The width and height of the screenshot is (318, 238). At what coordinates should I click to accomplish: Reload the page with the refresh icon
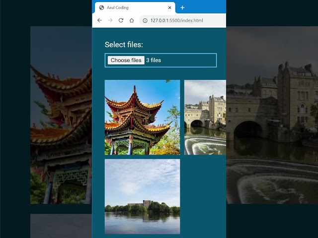pyautogui.click(x=121, y=20)
